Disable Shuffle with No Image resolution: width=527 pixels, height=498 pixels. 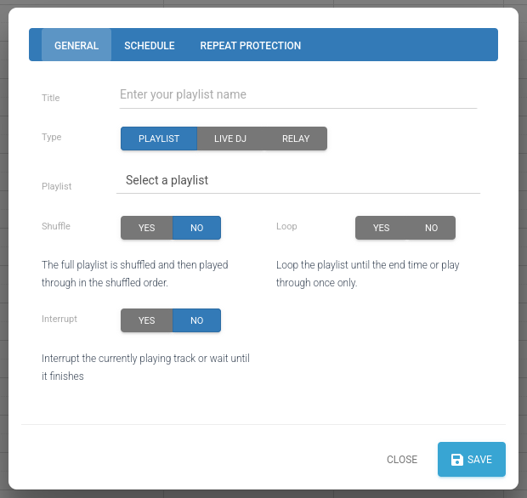(x=197, y=228)
